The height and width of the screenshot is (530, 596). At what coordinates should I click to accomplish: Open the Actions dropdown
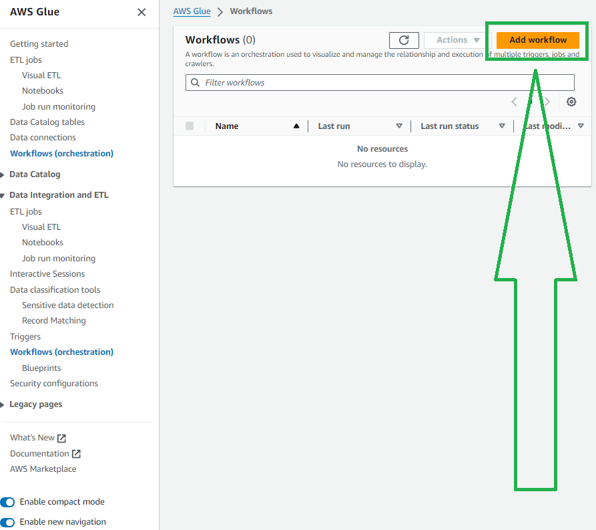point(458,40)
